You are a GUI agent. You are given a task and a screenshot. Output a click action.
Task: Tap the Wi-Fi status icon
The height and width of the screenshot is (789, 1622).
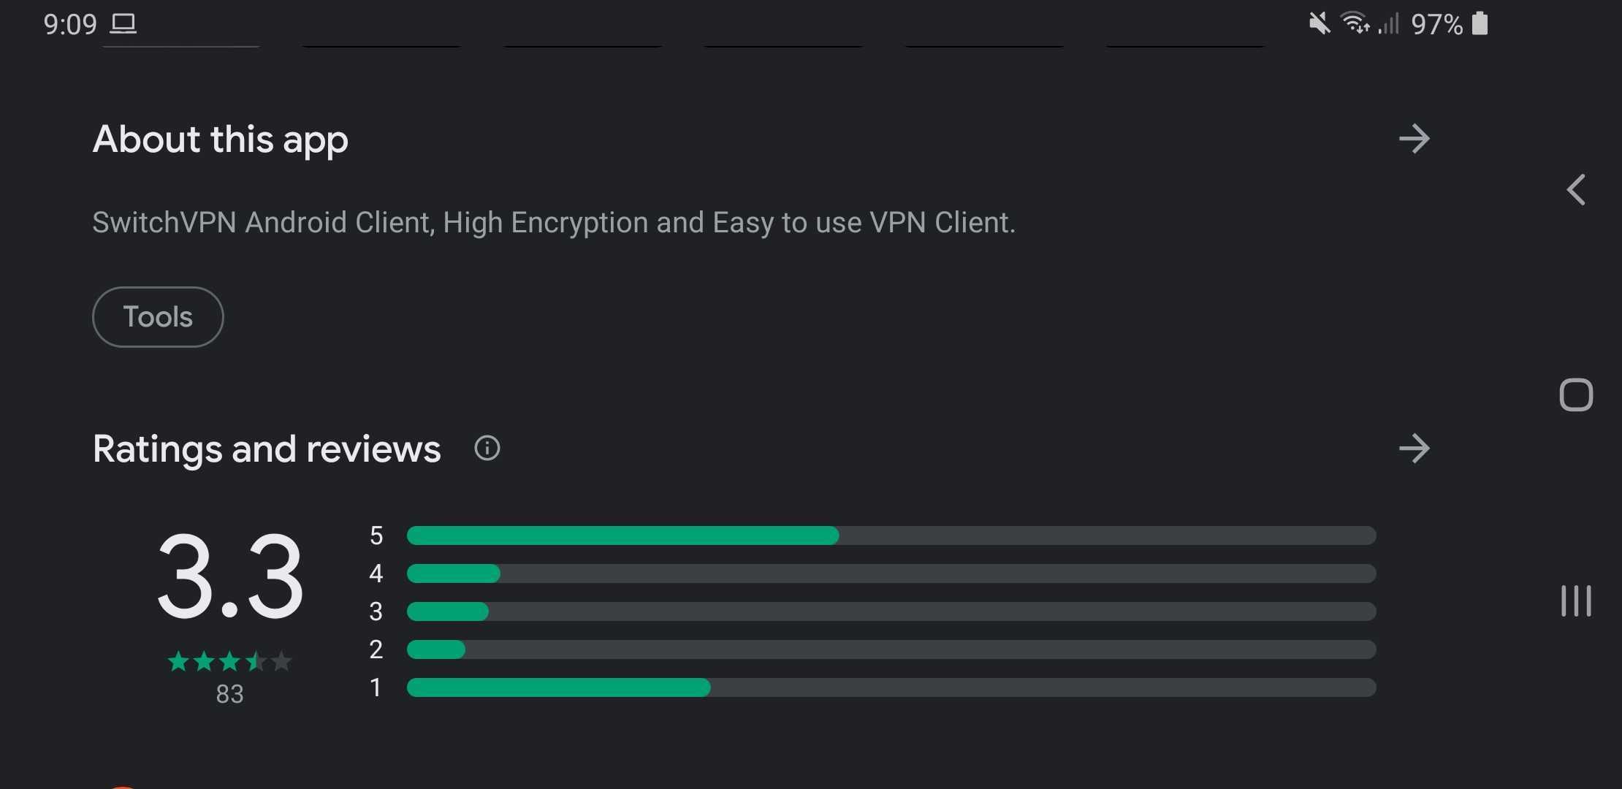pos(1355,23)
